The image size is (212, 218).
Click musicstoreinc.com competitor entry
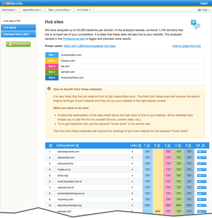71,55
